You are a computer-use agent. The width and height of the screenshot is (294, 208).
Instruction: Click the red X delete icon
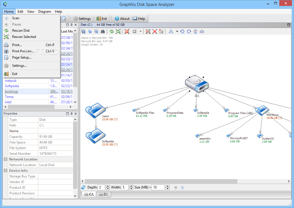click(x=154, y=31)
